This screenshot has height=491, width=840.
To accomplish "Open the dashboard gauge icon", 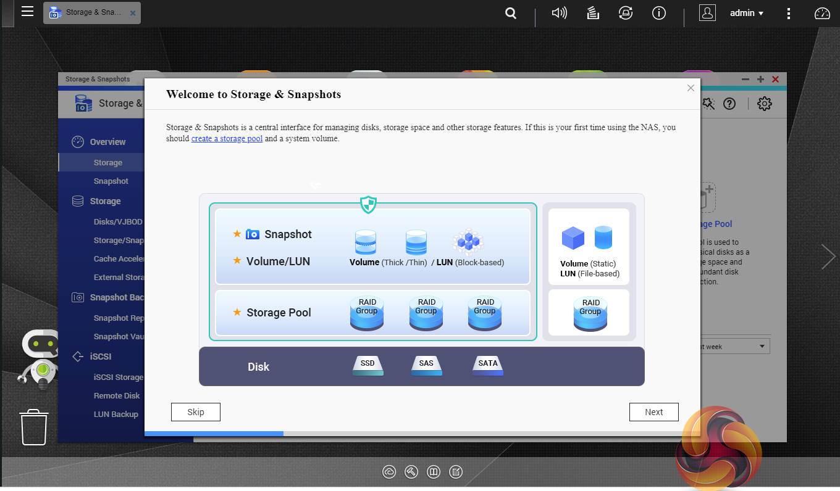I will 822,13.
